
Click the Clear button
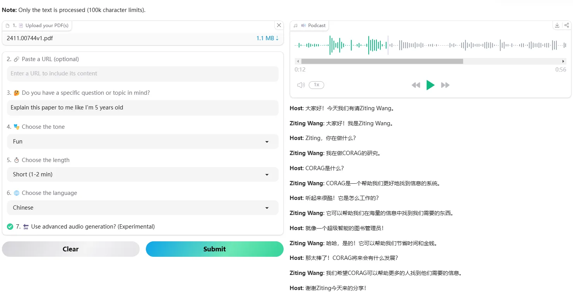71,249
